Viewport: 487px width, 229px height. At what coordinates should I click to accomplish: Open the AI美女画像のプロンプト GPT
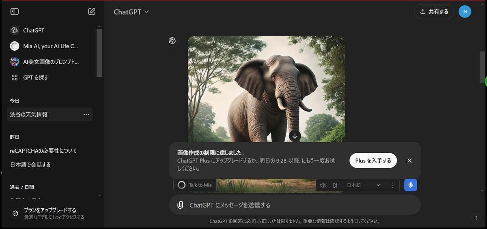[x=51, y=62]
